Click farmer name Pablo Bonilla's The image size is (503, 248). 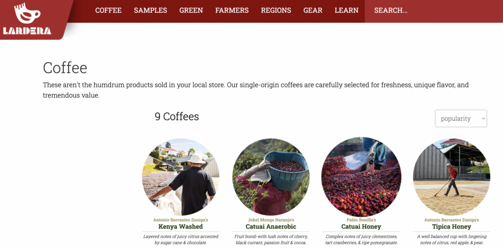point(361,220)
